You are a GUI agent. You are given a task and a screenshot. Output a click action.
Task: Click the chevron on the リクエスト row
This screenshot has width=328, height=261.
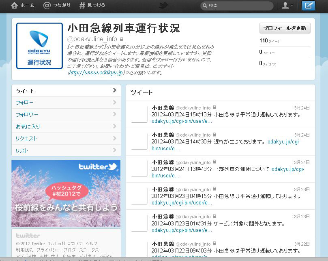point(114,138)
